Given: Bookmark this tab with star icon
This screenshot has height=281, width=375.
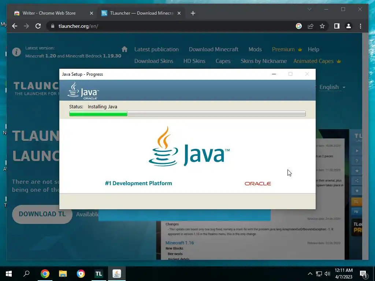Looking at the screenshot, I should [322, 26].
